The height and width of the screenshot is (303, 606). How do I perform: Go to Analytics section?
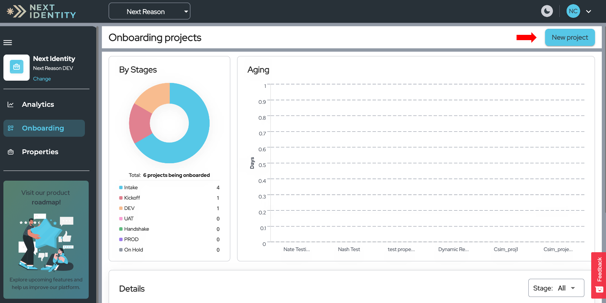pyautogui.click(x=38, y=104)
